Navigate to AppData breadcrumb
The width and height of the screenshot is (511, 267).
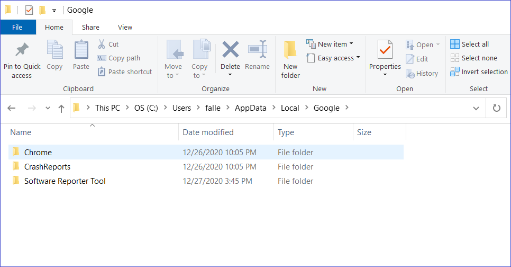coord(251,108)
